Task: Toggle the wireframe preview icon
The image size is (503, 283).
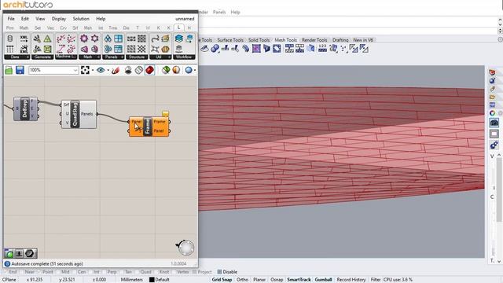Action: (x=138, y=70)
